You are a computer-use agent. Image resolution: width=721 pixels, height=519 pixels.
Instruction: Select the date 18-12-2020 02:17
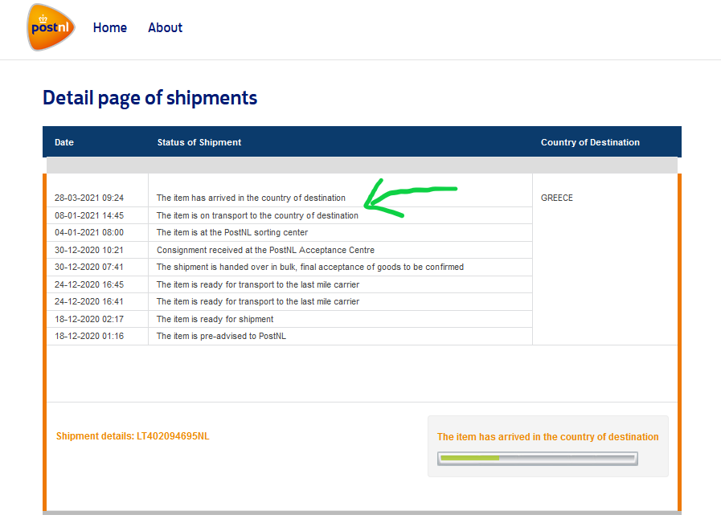[89, 319]
